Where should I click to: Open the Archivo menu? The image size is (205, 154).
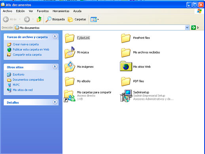[8, 11]
